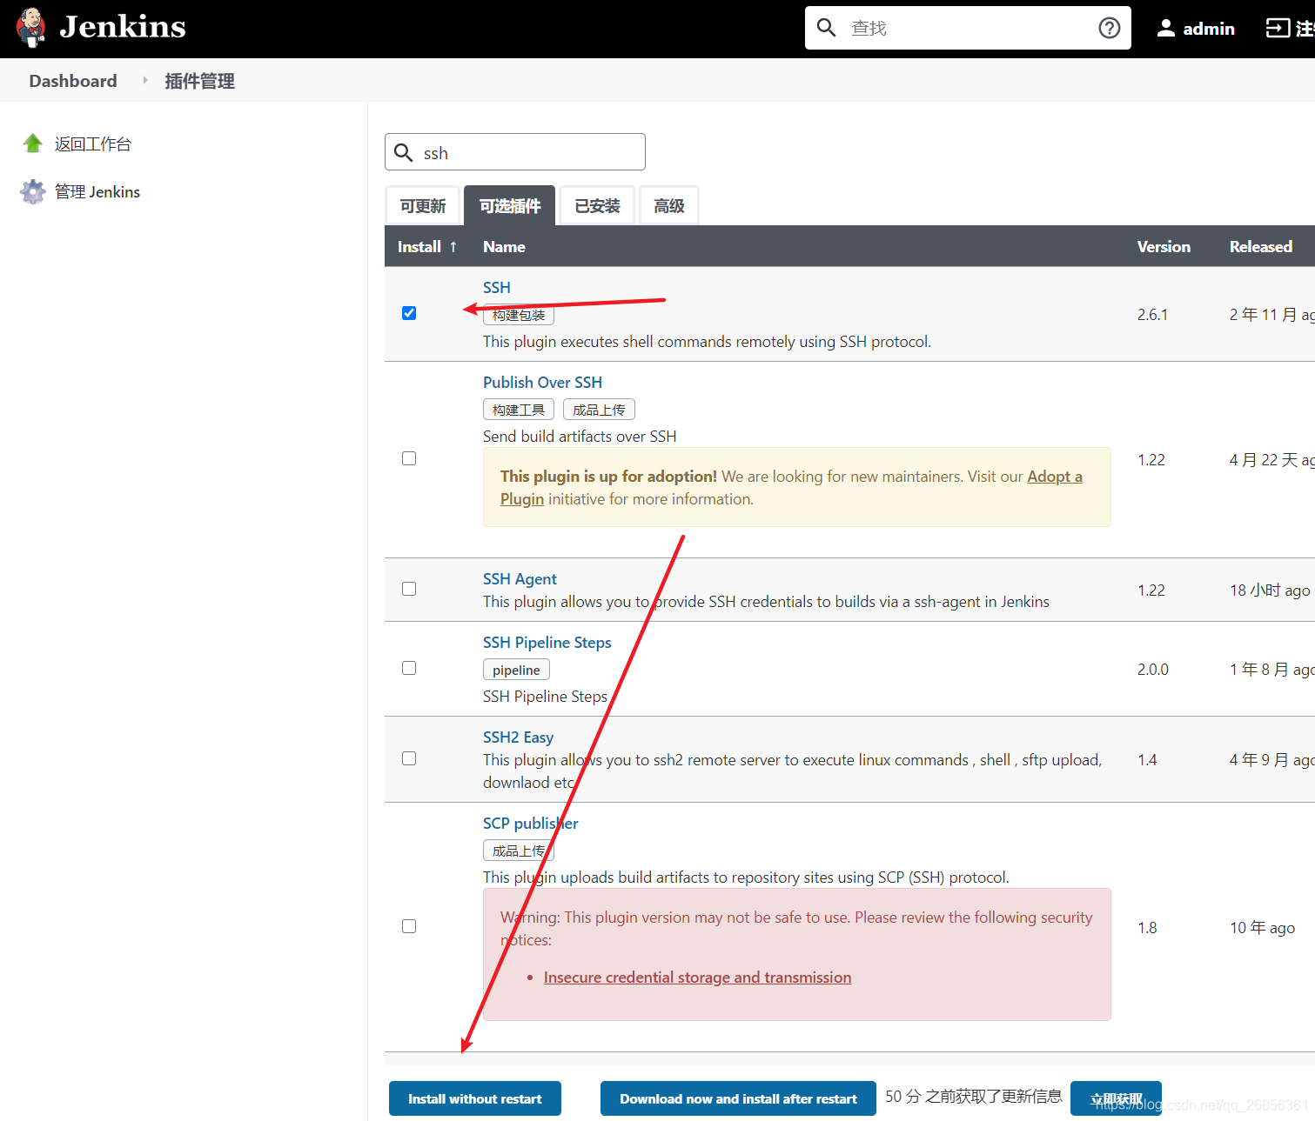
Task: Focus the plugin filter field containing ssh
Action: point(515,152)
